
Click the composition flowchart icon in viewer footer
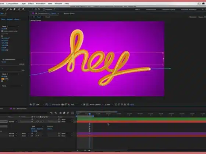pyautogui.click(x=125, y=104)
